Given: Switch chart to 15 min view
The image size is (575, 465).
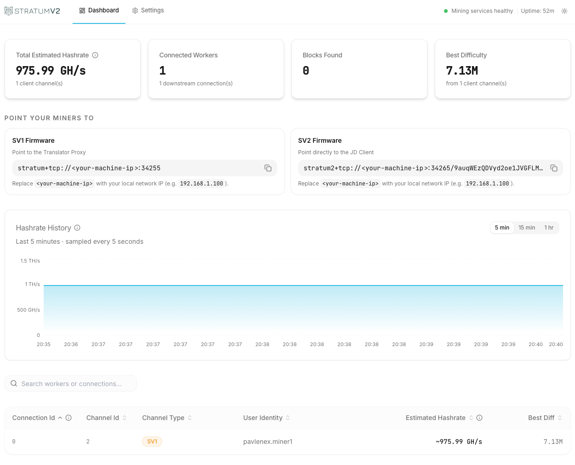Looking at the screenshot, I should coord(526,227).
